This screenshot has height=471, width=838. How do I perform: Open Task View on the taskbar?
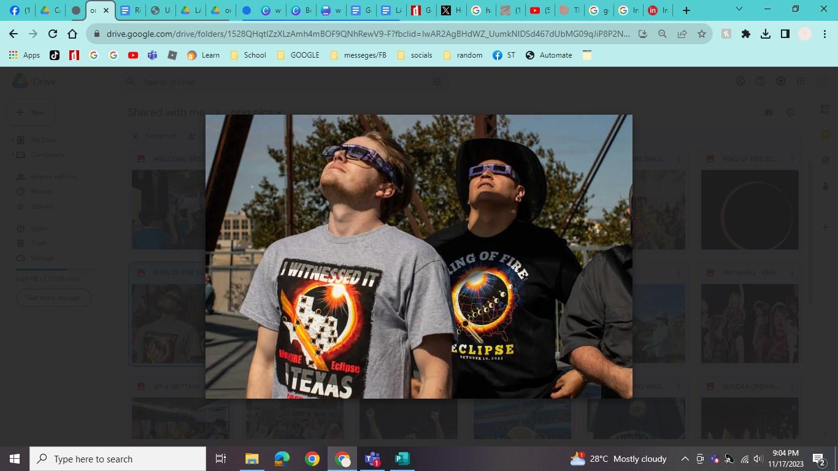pyautogui.click(x=221, y=459)
